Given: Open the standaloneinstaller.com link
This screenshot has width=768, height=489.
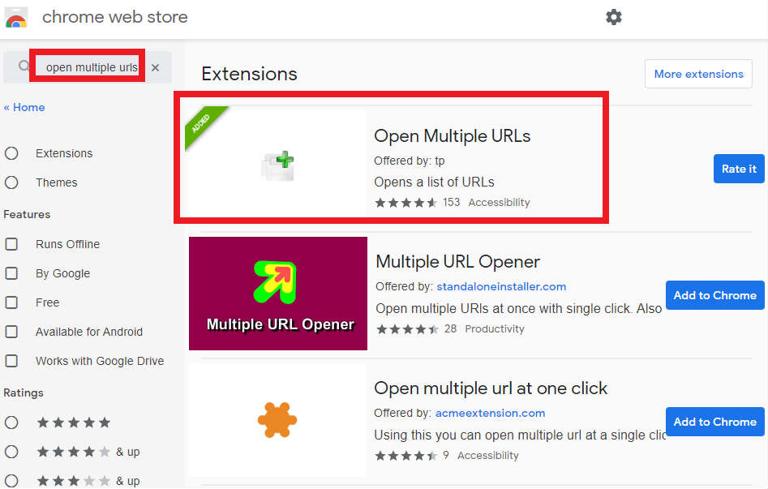Looking at the screenshot, I should click(501, 286).
